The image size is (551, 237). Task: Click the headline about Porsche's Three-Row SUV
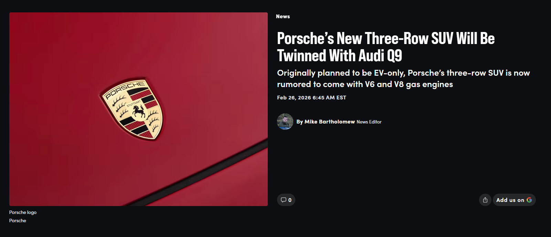click(386, 47)
